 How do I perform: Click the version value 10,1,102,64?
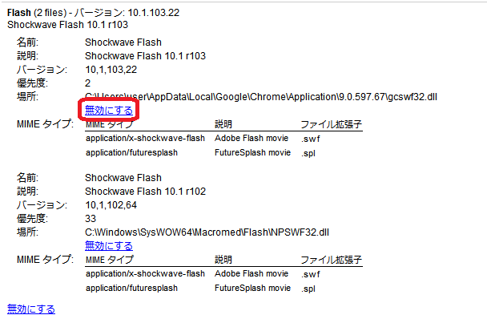[x=111, y=205]
